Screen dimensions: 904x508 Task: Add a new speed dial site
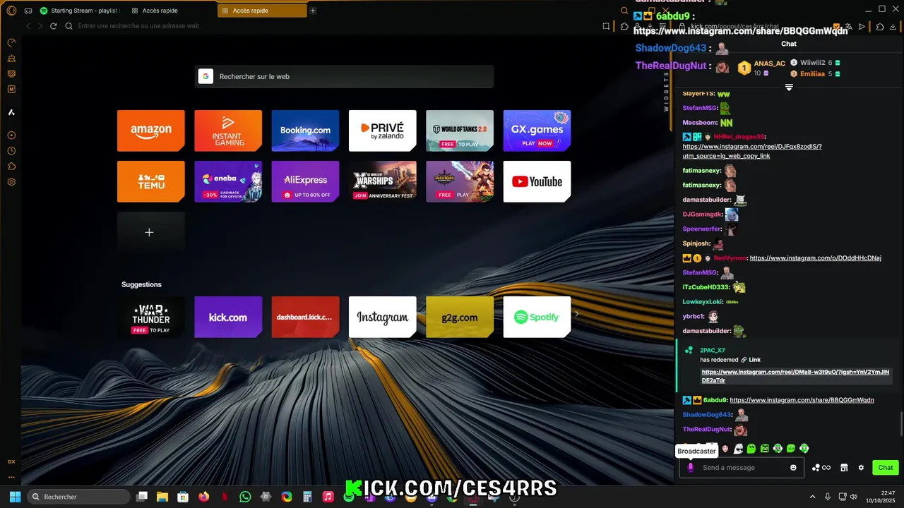pyautogui.click(x=151, y=232)
